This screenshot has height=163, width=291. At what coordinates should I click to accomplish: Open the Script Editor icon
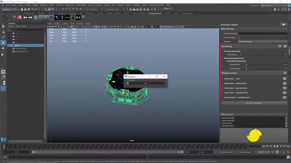[288, 157]
